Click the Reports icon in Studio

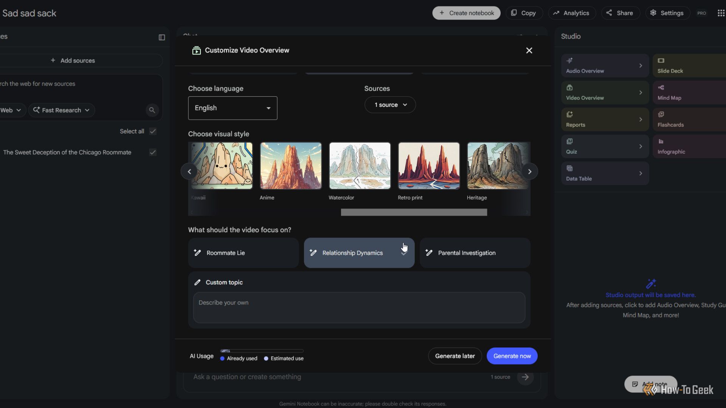(x=569, y=114)
